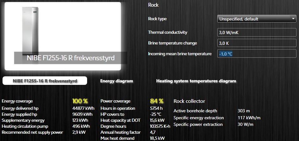The image size is (299, 141).
Task: Select the Incoming mean brine temperature field
Action: (x=257, y=54)
